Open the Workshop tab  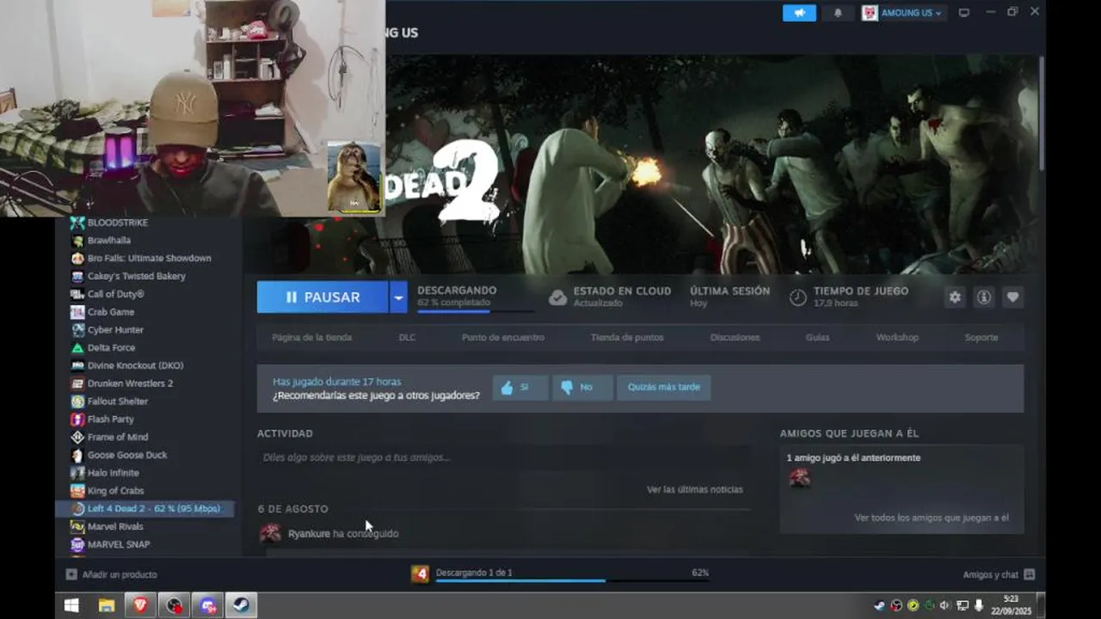point(897,337)
